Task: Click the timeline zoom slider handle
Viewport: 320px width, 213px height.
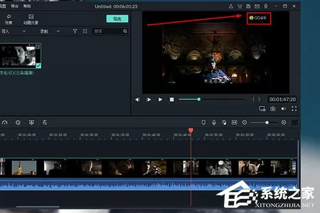Action: 267,122
